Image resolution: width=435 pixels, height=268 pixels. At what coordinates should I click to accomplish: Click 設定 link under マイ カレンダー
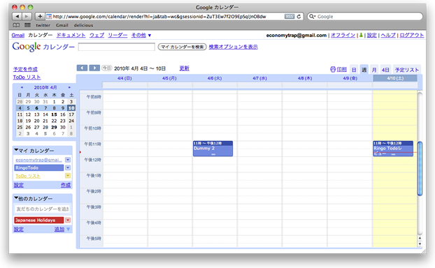19,185
